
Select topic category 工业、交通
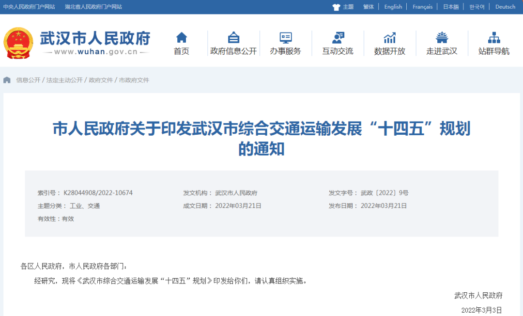85,206
